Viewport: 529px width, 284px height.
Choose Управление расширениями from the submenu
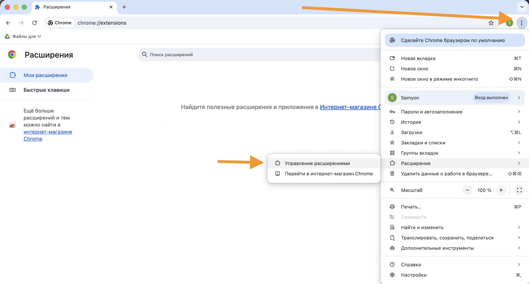tap(324, 163)
